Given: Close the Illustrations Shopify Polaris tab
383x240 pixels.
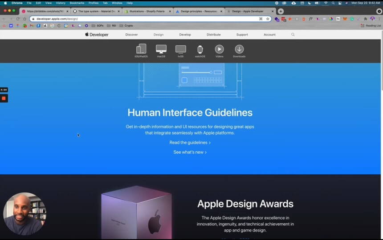Looking at the screenshot, I should 170,11.
